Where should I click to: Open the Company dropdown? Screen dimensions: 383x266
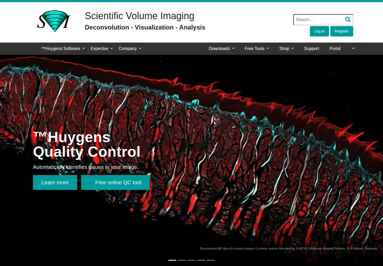(130, 48)
